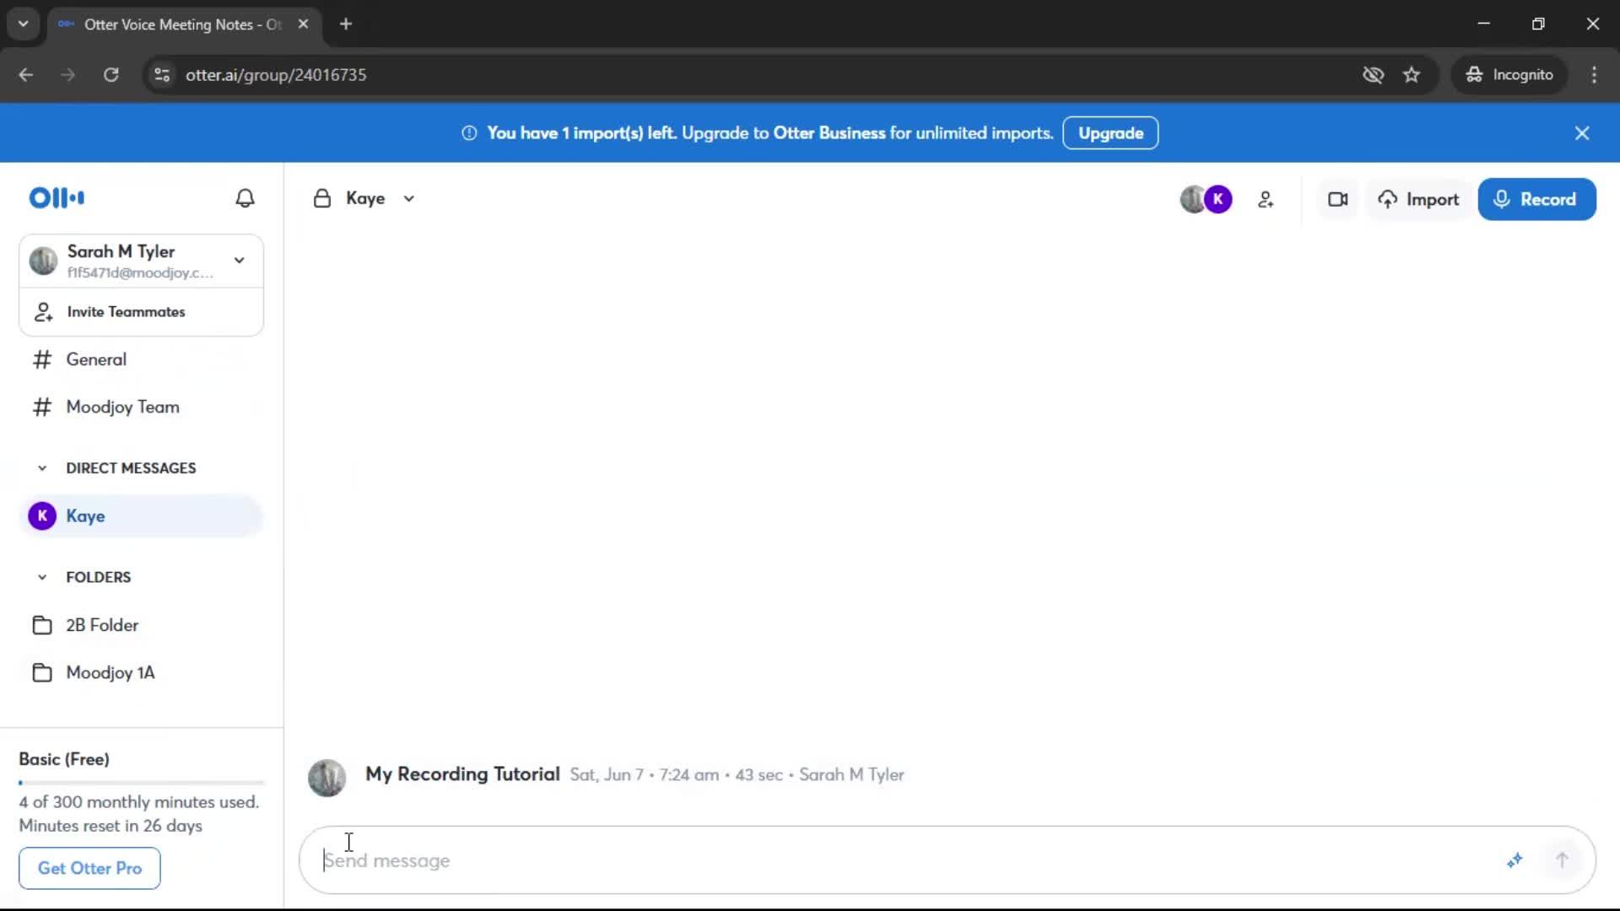
Task: Close the Otter Voice Meeting Notes tab
Action: [x=304, y=24]
